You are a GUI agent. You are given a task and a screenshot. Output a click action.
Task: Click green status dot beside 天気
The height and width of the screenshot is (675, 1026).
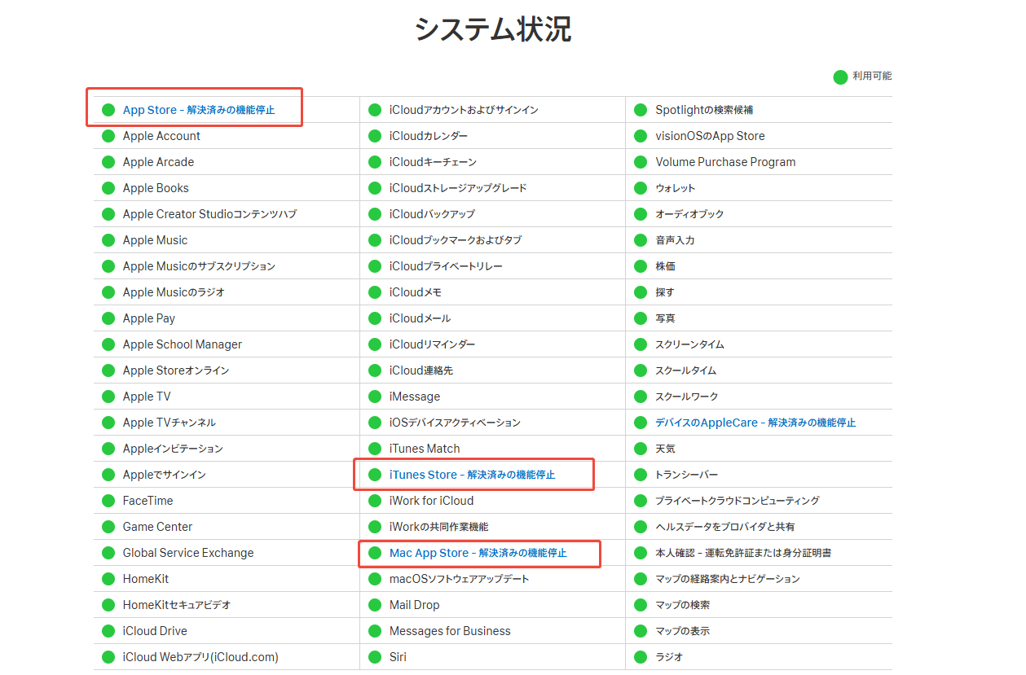click(641, 449)
